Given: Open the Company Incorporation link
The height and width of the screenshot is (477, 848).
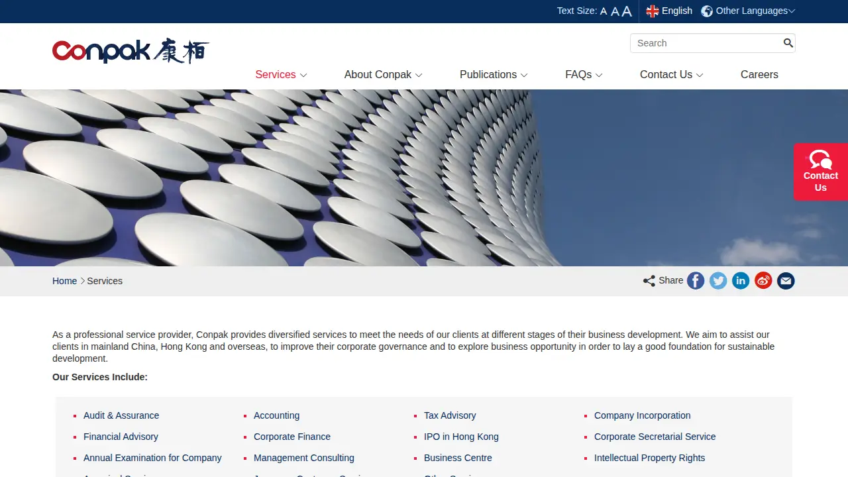Looking at the screenshot, I should coord(643,415).
